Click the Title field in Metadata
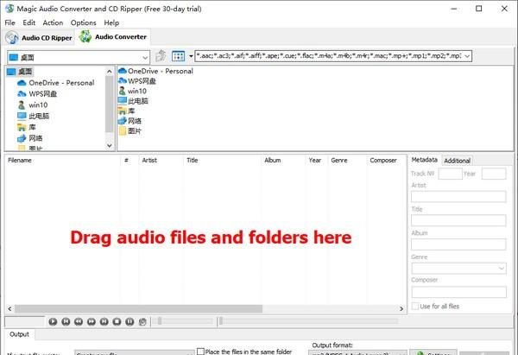Screen dimensions: 518x355 tap(458, 220)
